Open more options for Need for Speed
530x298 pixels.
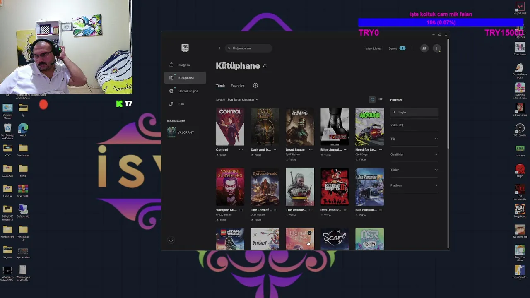380,150
